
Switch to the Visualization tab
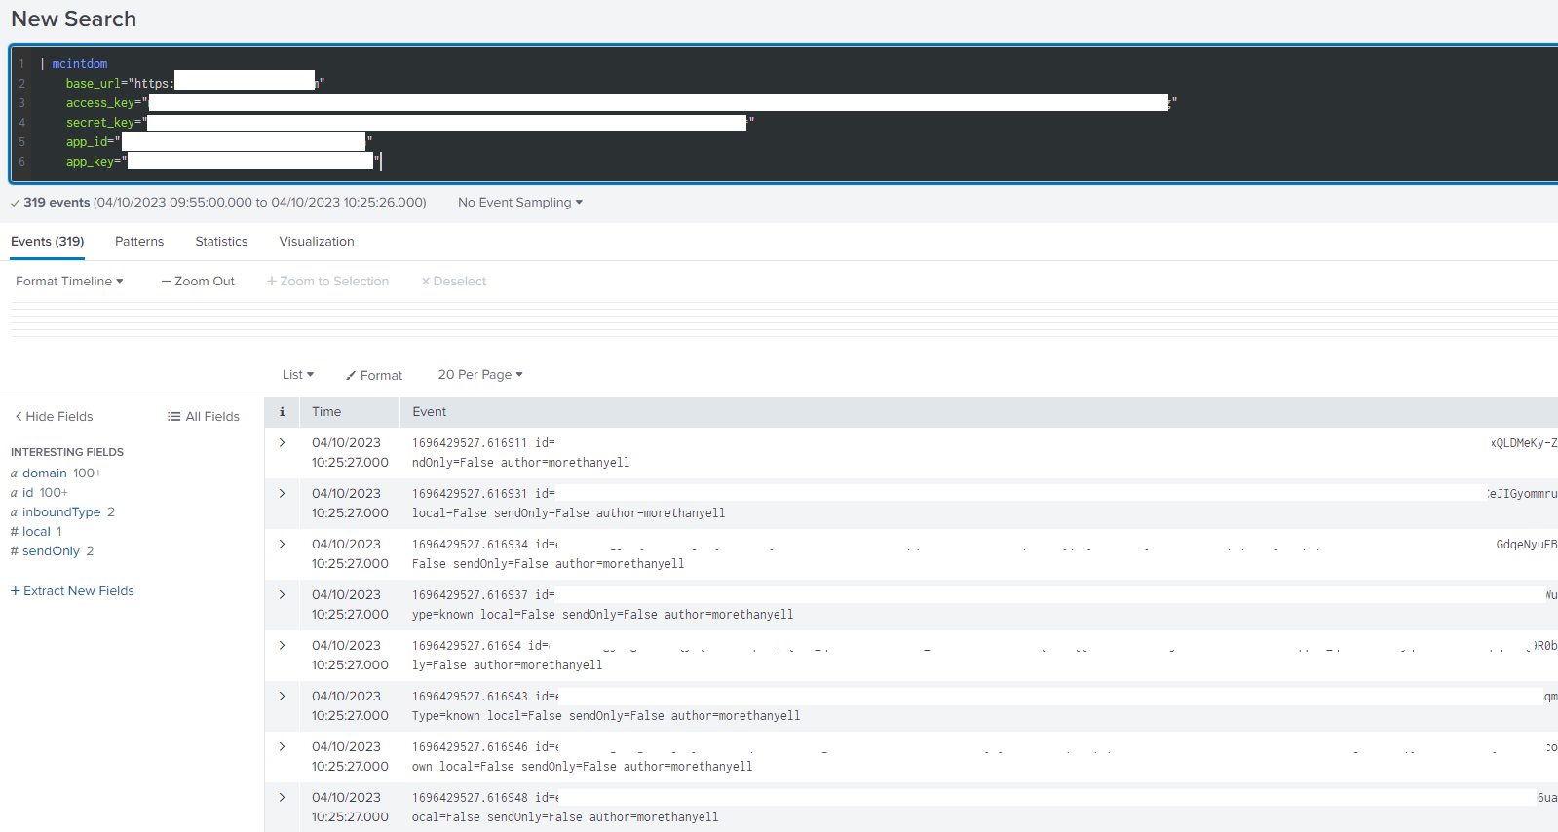317,241
